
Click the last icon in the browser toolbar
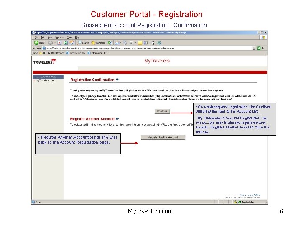pyautogui.click(x=159, y=43)
